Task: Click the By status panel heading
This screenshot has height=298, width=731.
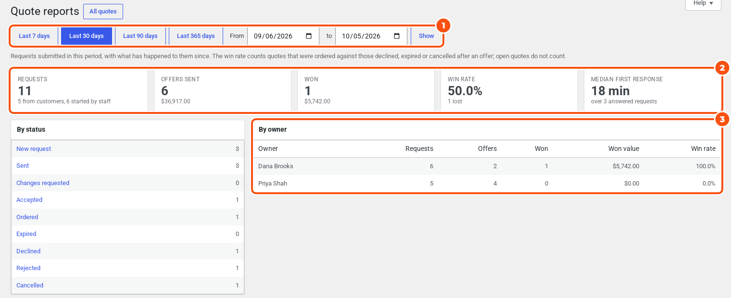Action: click(31, 130)
